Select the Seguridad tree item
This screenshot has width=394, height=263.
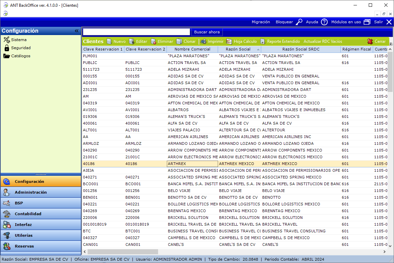[x=21, y=48]
